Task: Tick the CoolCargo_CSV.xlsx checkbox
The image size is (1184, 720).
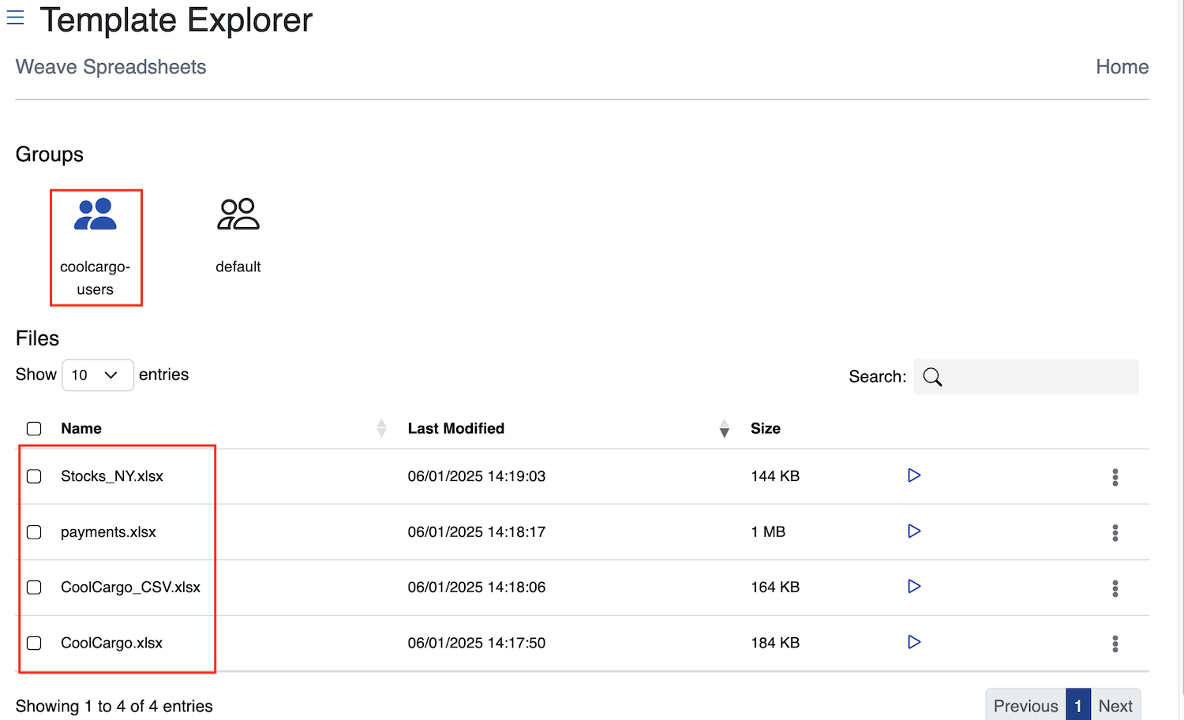Action: pos(34,588)
